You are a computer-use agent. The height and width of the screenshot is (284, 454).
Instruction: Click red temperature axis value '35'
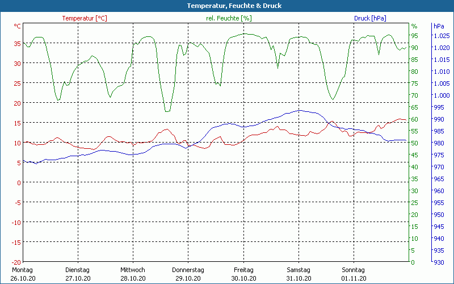pyautogui.click(x=18, y=44)
